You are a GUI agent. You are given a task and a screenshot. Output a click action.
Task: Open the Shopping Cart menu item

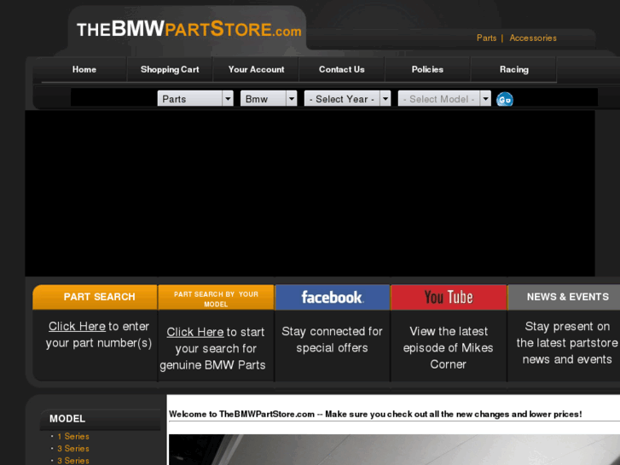pos(170,69)
